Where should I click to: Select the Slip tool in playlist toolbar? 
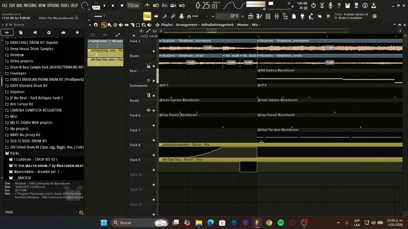[x=127, y=25]
